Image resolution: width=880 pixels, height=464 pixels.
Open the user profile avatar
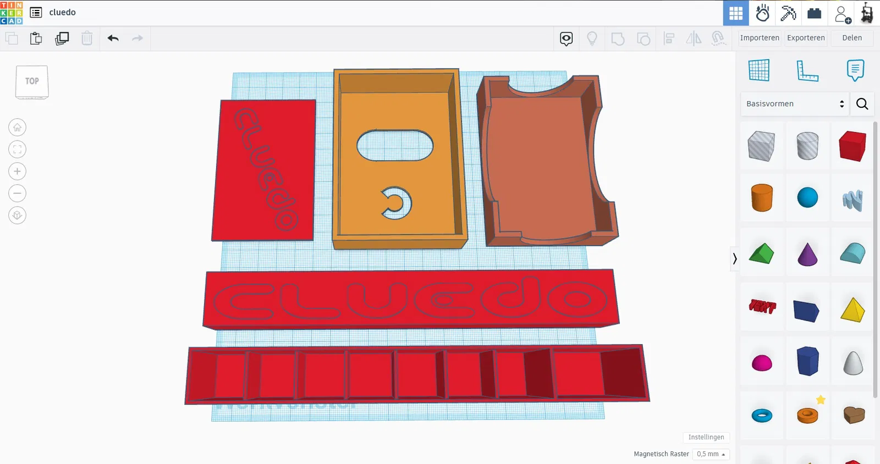(x=867, y=13)
